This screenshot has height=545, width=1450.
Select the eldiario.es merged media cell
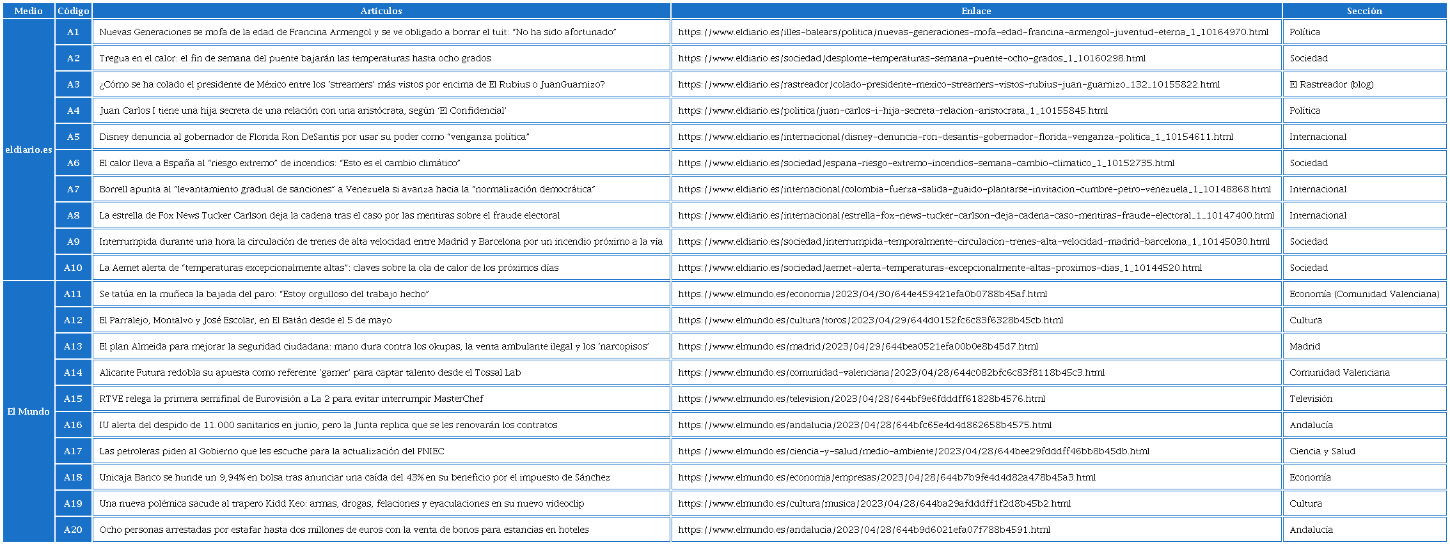(x=29, y=150)
